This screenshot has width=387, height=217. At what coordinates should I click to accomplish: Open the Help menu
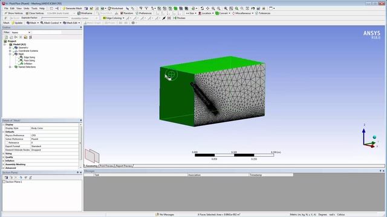pyautogui.click(x=42, y=8)
